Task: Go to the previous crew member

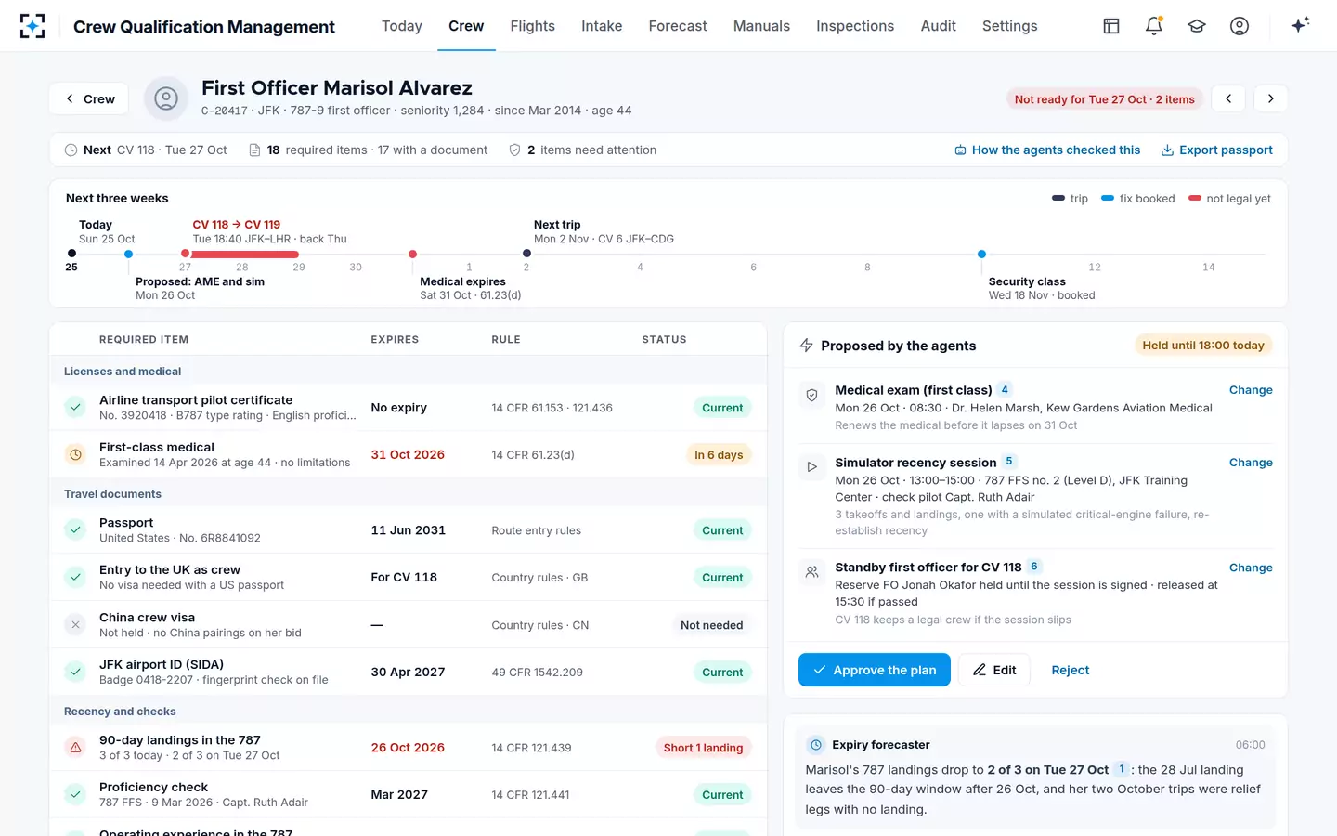Action: (1228, 98)
